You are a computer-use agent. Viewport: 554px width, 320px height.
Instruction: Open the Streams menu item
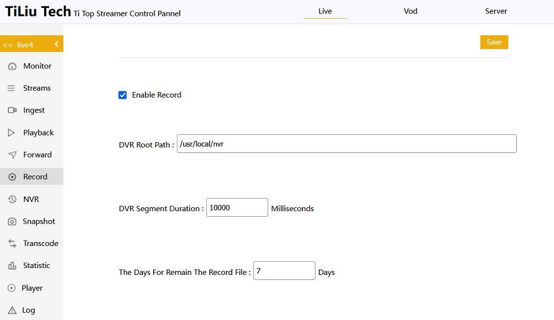click(x=32, y=88)
